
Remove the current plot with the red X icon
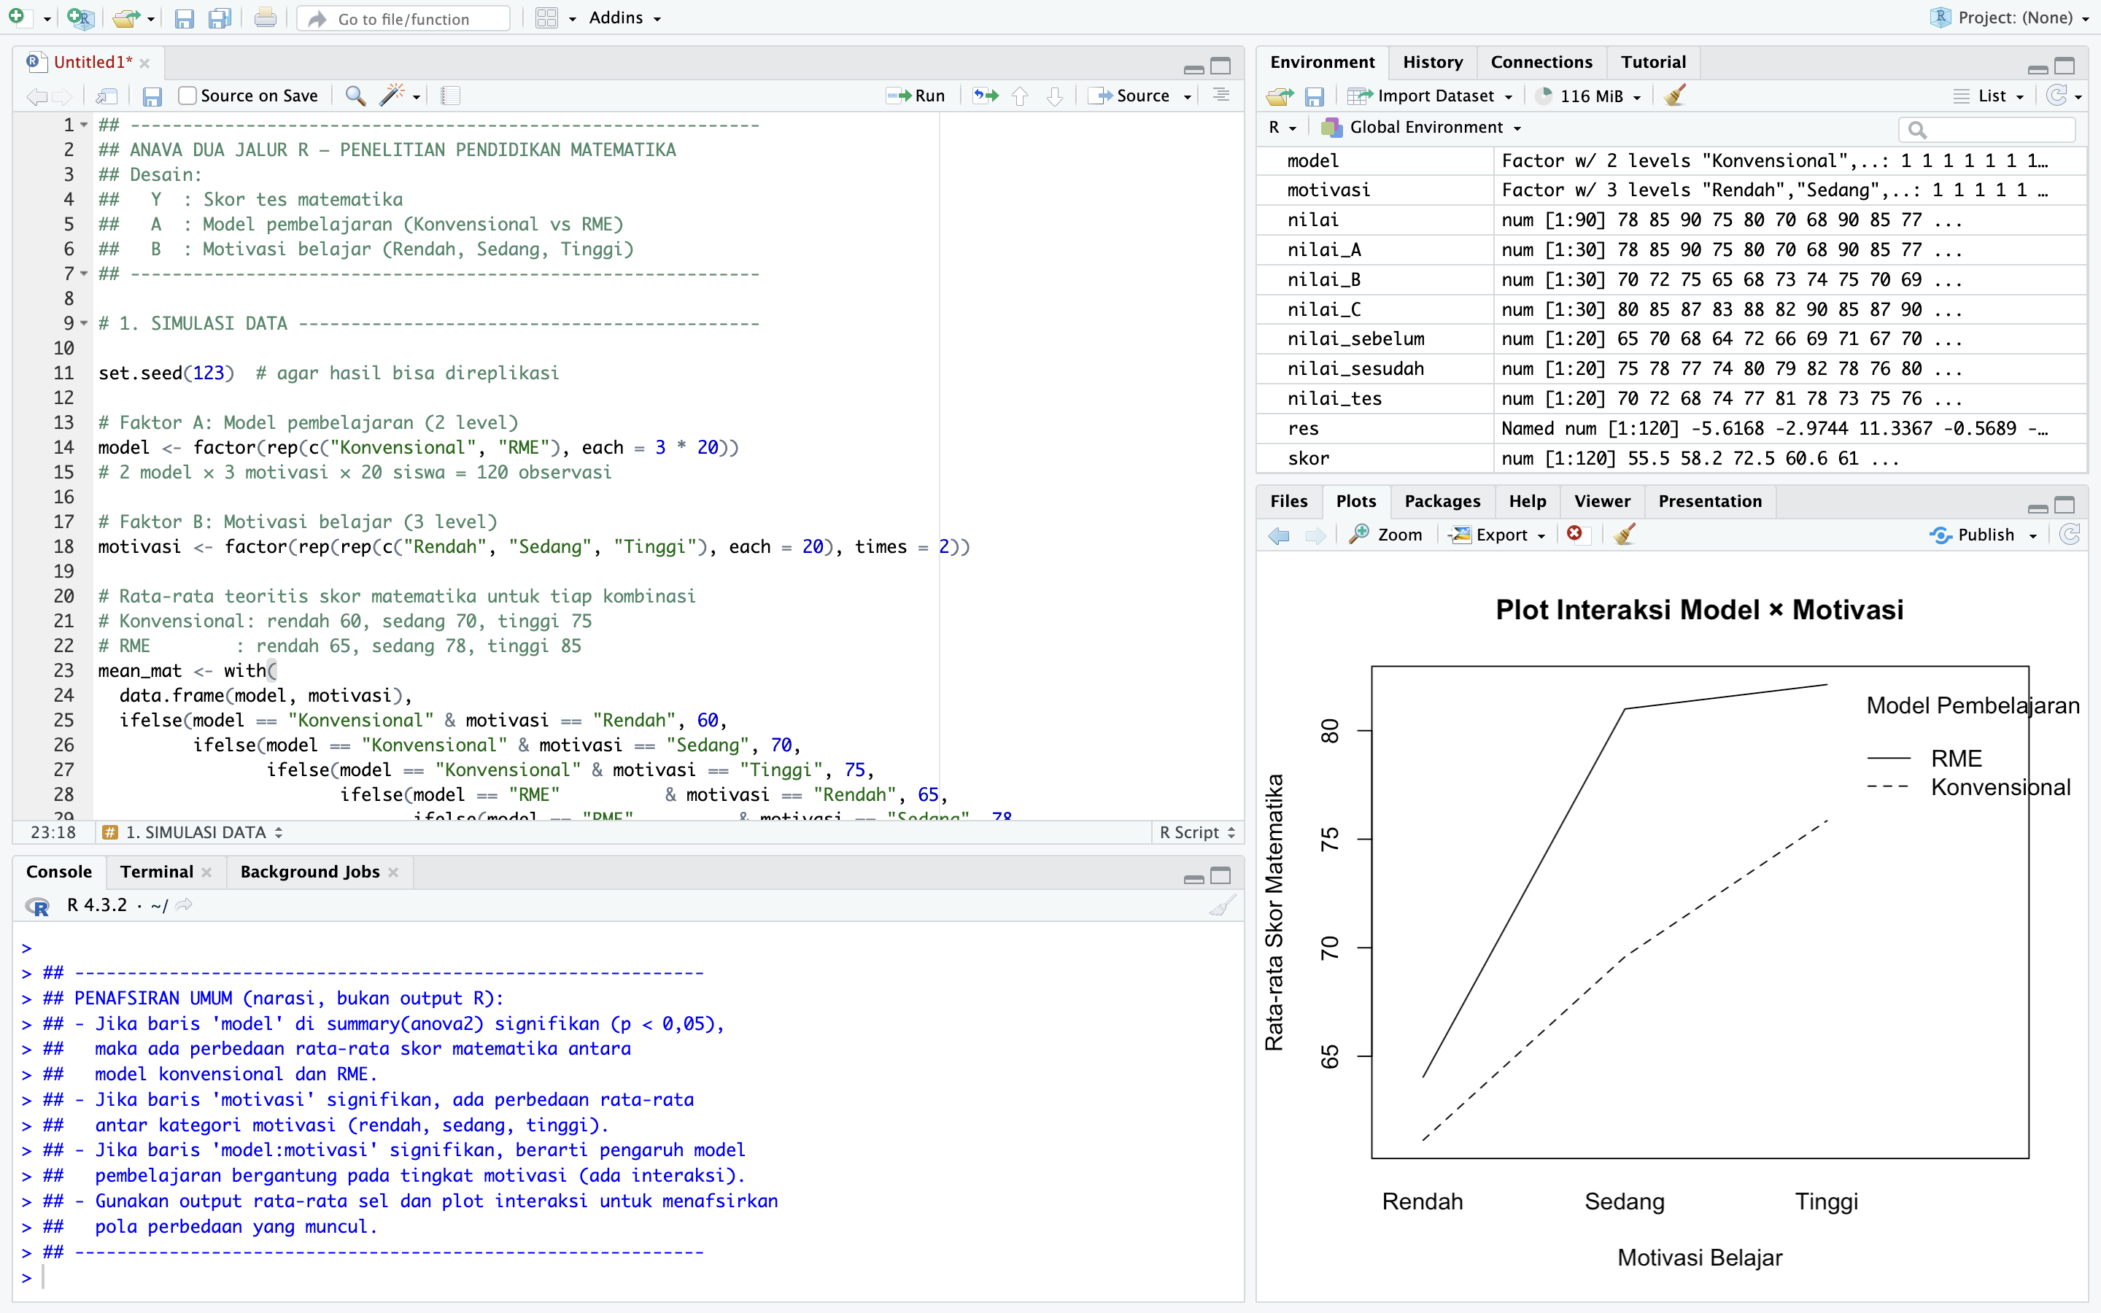pyautogui.click(x=1574, y=534)
